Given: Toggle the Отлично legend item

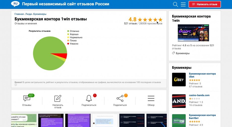Looking at the screenshot, I should coord(74,31).
